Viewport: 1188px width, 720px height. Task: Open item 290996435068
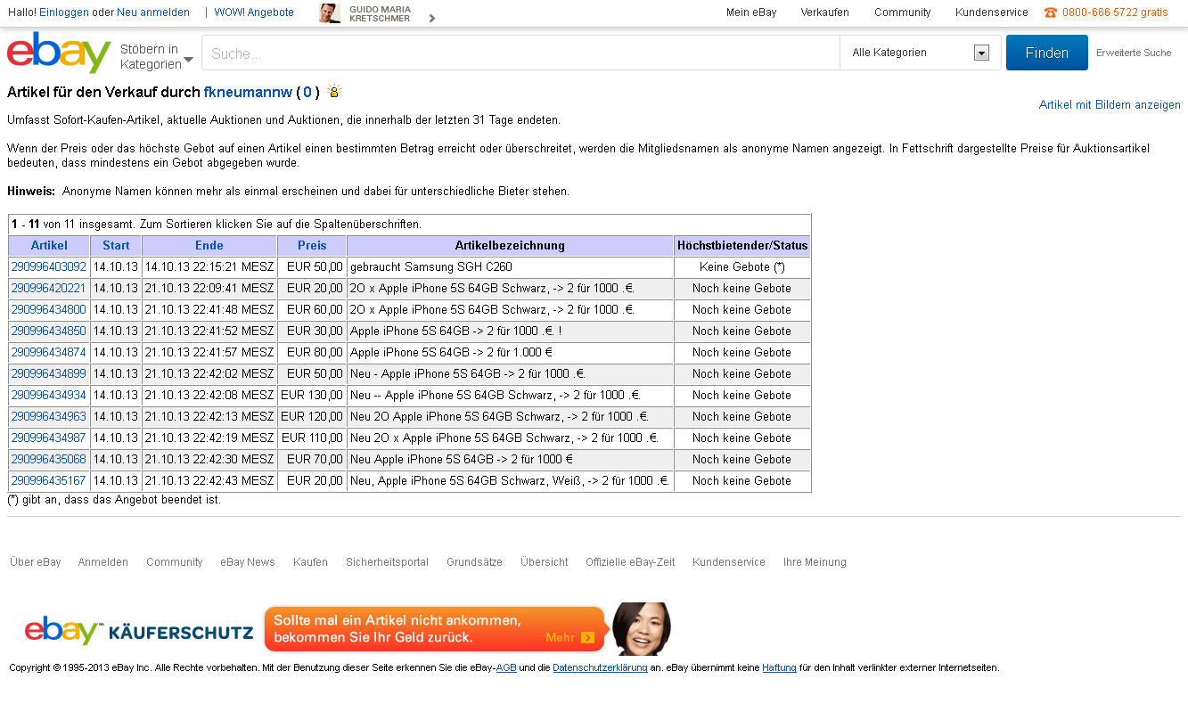(48, 460)
